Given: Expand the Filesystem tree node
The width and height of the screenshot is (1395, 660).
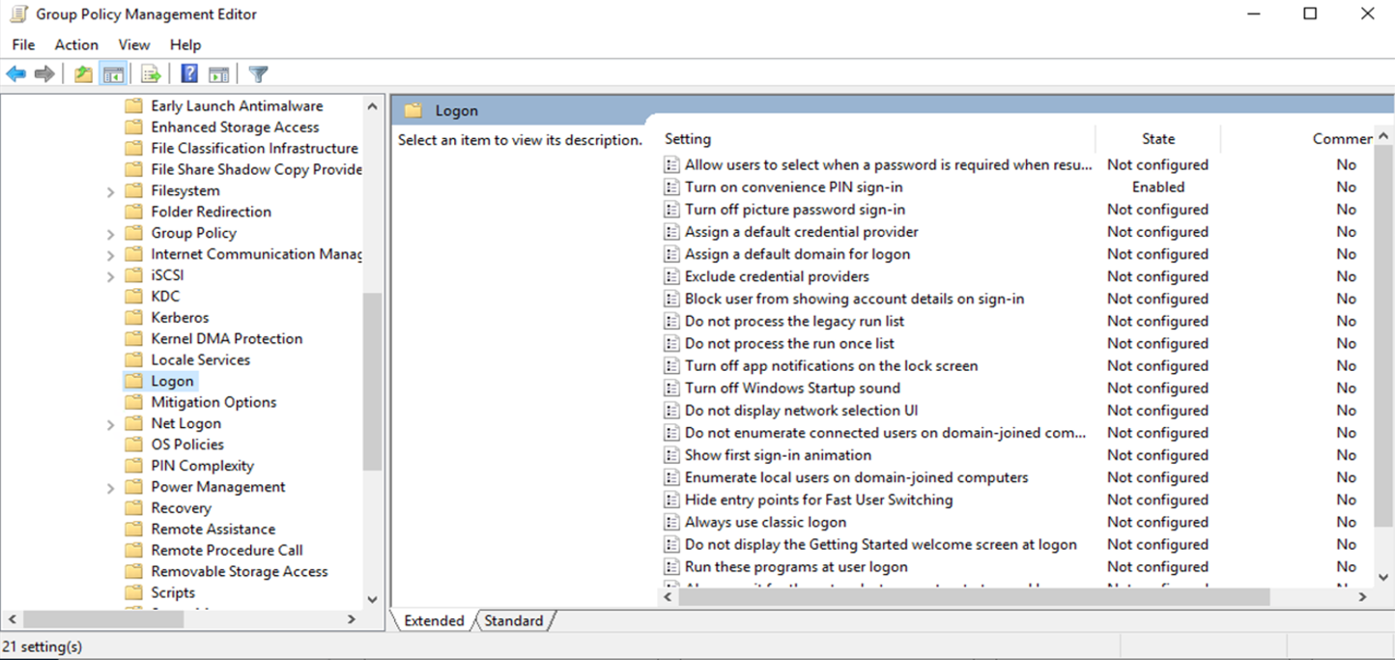Looking at the screenshot, I should click(x=110, y=191).
